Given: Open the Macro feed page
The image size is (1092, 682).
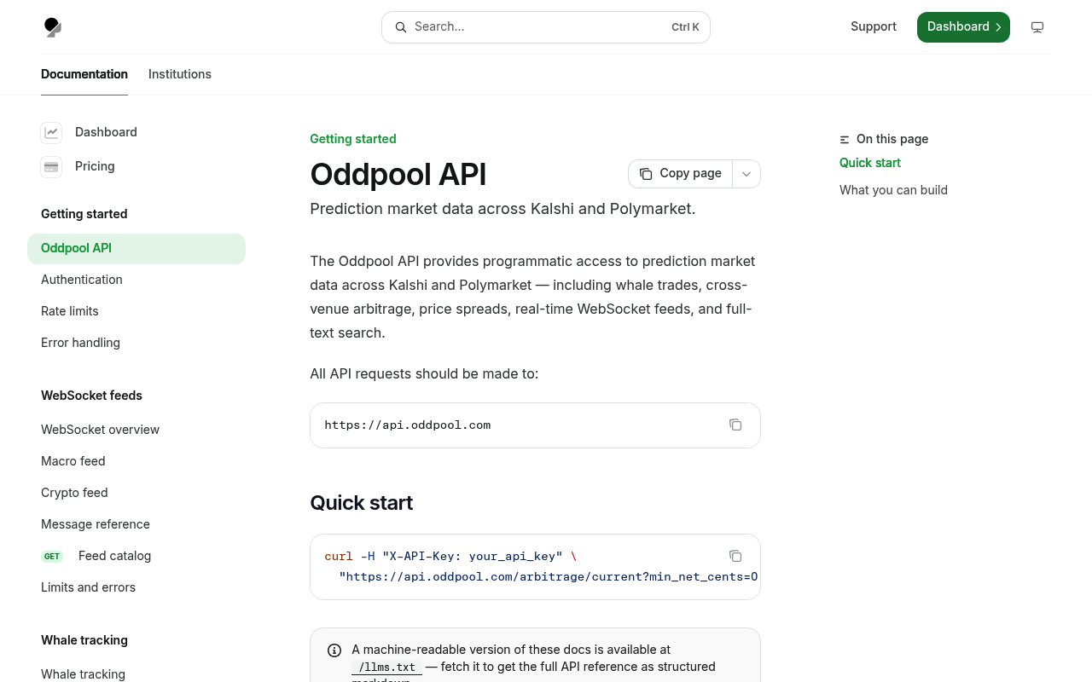Looking at the screenshot, I should [73, 461].
